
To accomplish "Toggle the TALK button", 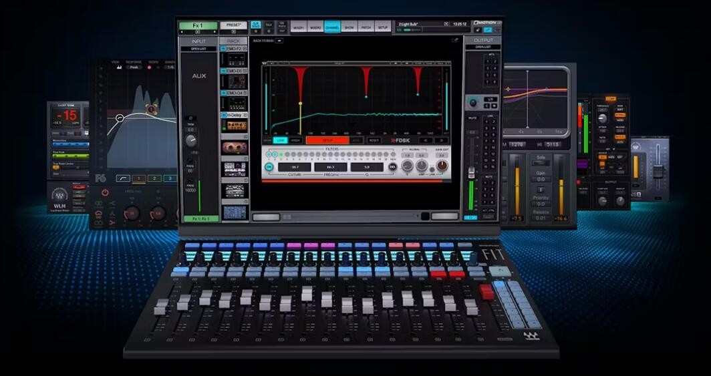I will tap(269, 25).
